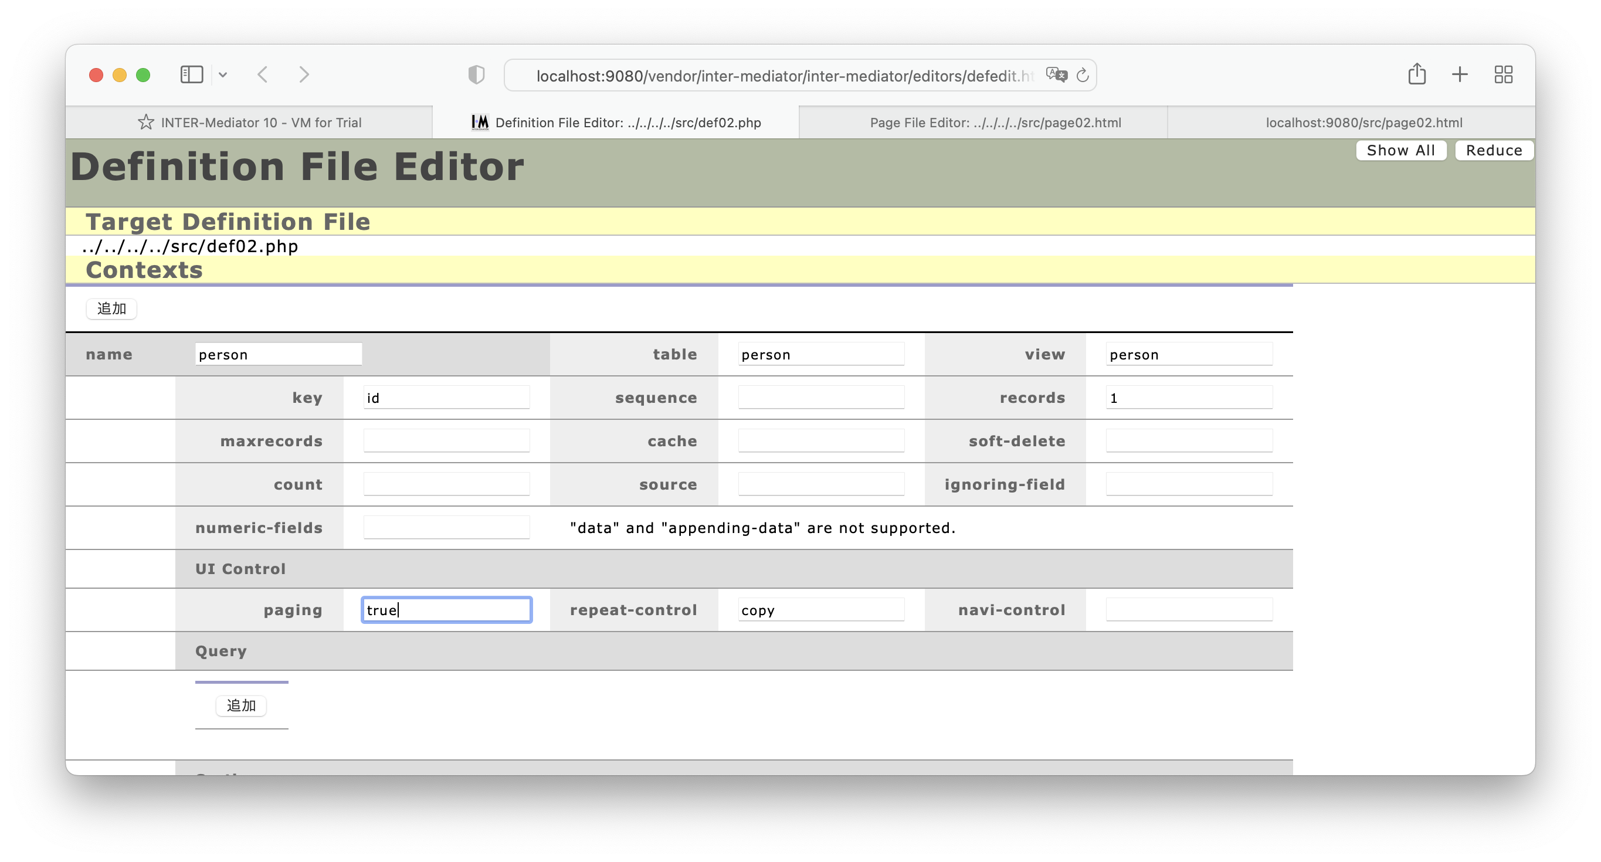Click the ../../../../src/def02.php path text
Image resolution: width=1601 pixels, height=862 pixels.
190,246
